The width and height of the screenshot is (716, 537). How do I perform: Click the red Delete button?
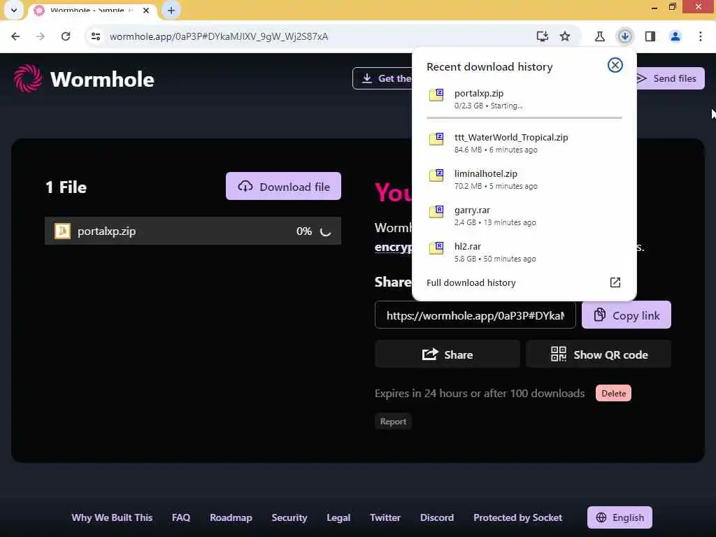pos(613,393)
